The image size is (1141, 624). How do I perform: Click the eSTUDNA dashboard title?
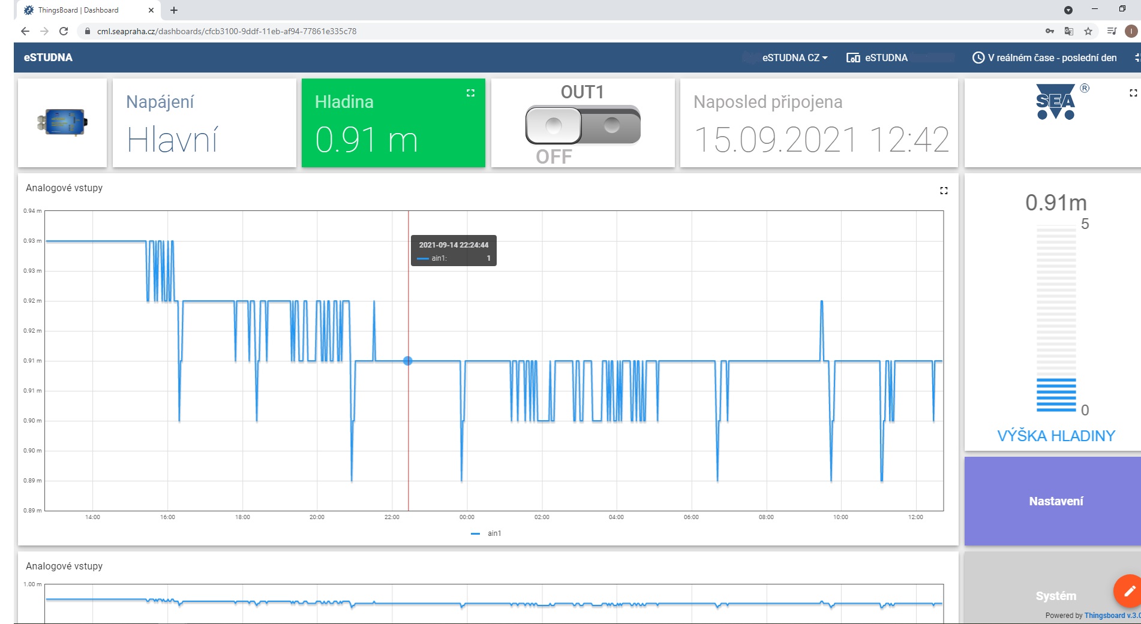click(48, 58)
